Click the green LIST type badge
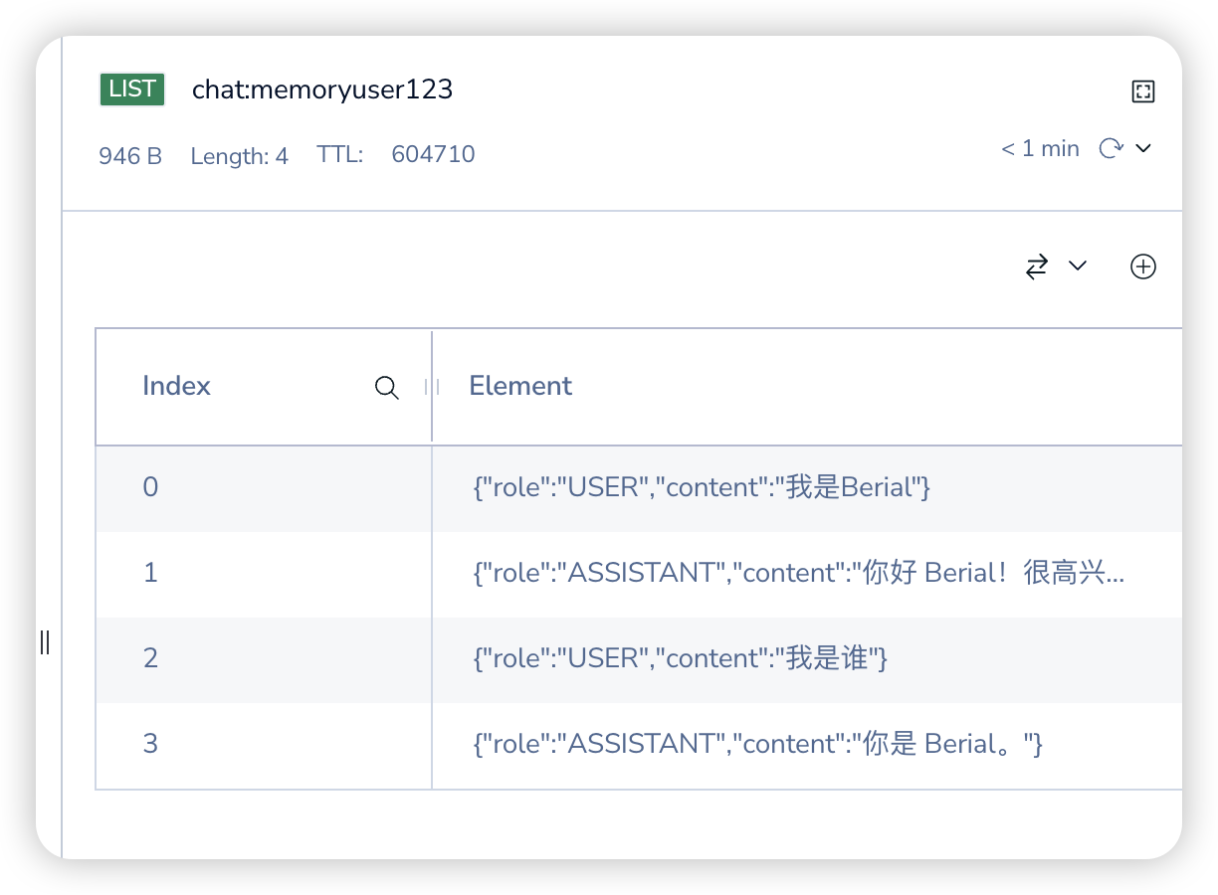This screenshot has height=895, width=1218. click(131, 89)
